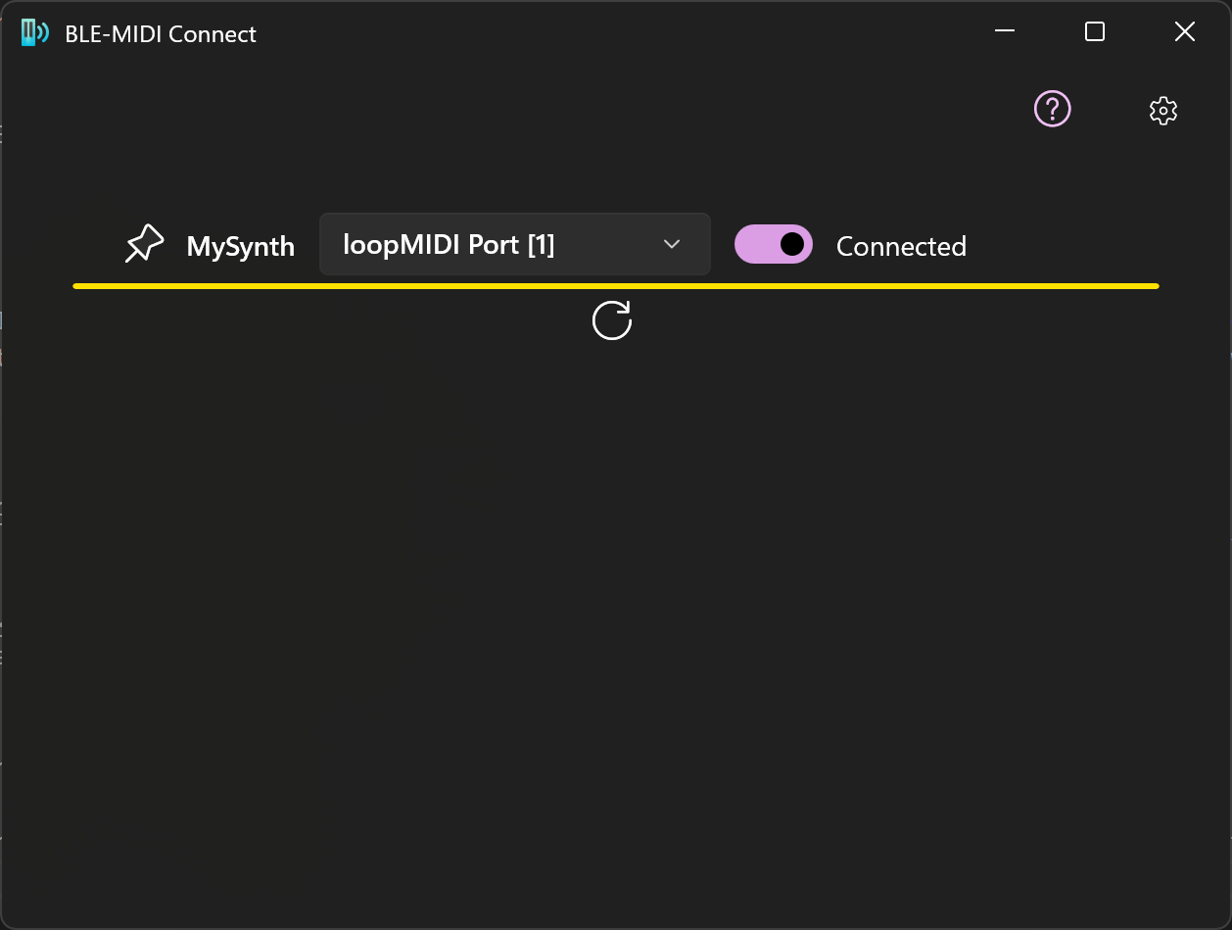Open the help question mark icon
The image size is (1232, 930).
(x=1053, y=109)
